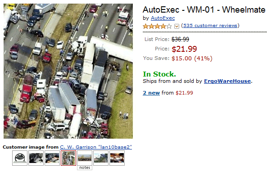Click the green In Stock text

(159, 74)
